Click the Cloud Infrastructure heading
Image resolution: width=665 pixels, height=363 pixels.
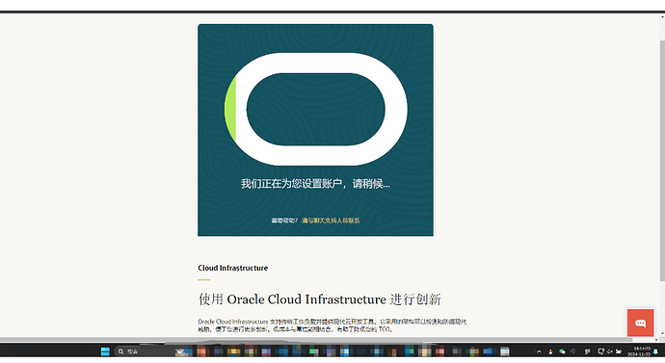click(x=233, y=268)
